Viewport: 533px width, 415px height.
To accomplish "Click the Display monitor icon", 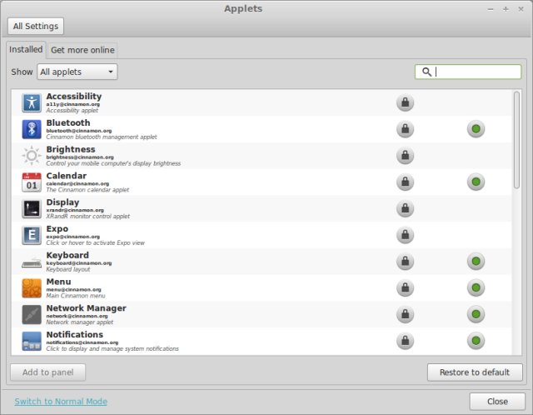I will click(32, 208).
